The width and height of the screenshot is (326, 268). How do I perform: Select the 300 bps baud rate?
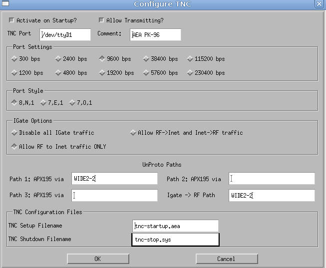[14, 59]
